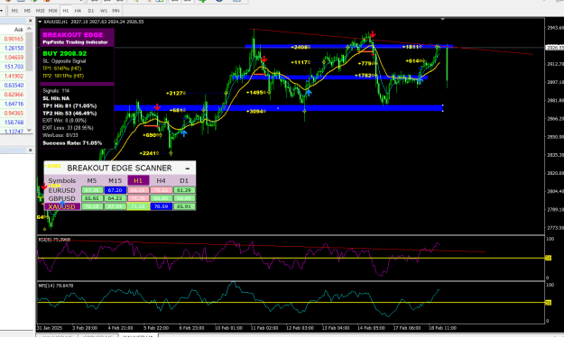Click the BREAKOUT EDGE indicator title

pos(73,35)
